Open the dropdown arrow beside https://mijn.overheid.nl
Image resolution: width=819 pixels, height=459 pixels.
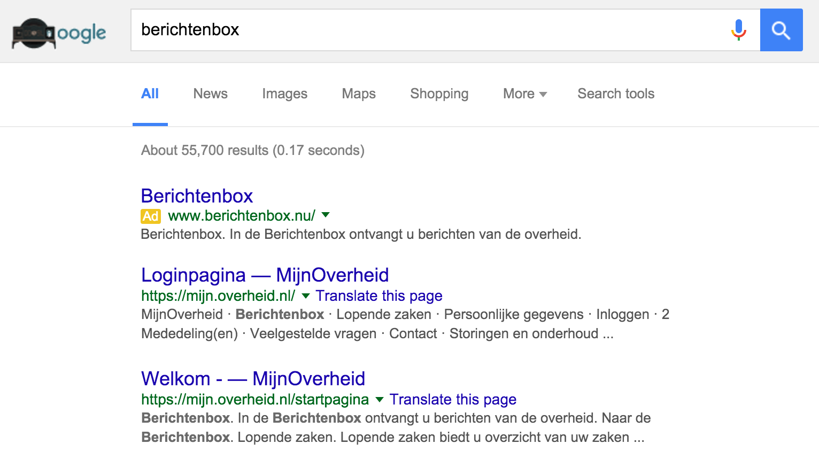[x=305, y=295]
